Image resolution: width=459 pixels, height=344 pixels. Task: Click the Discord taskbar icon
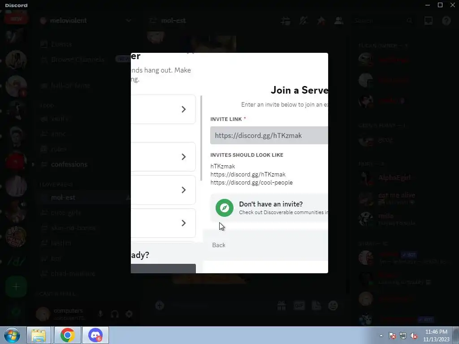[95, 335]
